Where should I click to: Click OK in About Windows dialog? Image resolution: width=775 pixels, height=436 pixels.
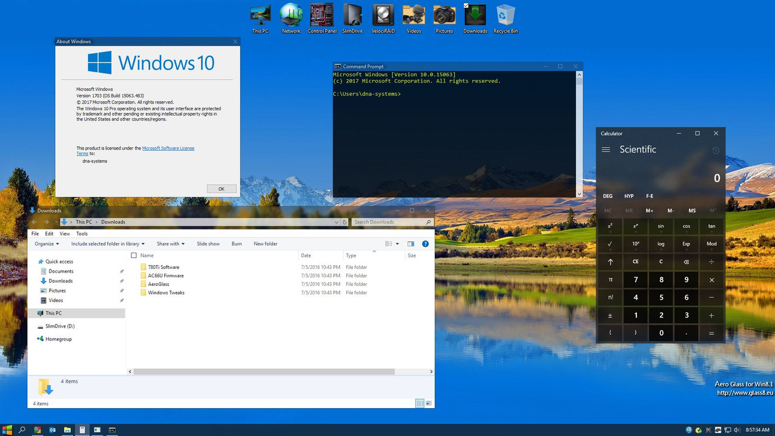(221, 189)
